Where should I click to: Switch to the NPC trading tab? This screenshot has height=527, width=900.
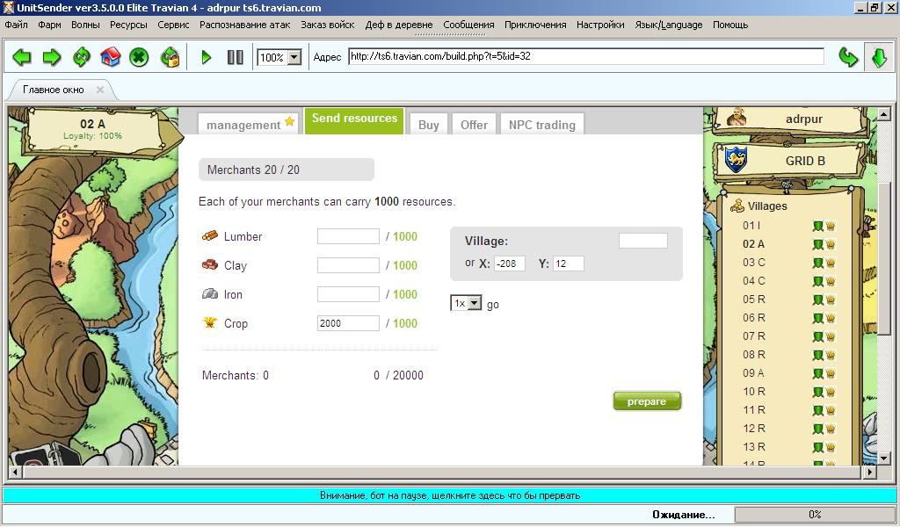[x=541, y=125]
